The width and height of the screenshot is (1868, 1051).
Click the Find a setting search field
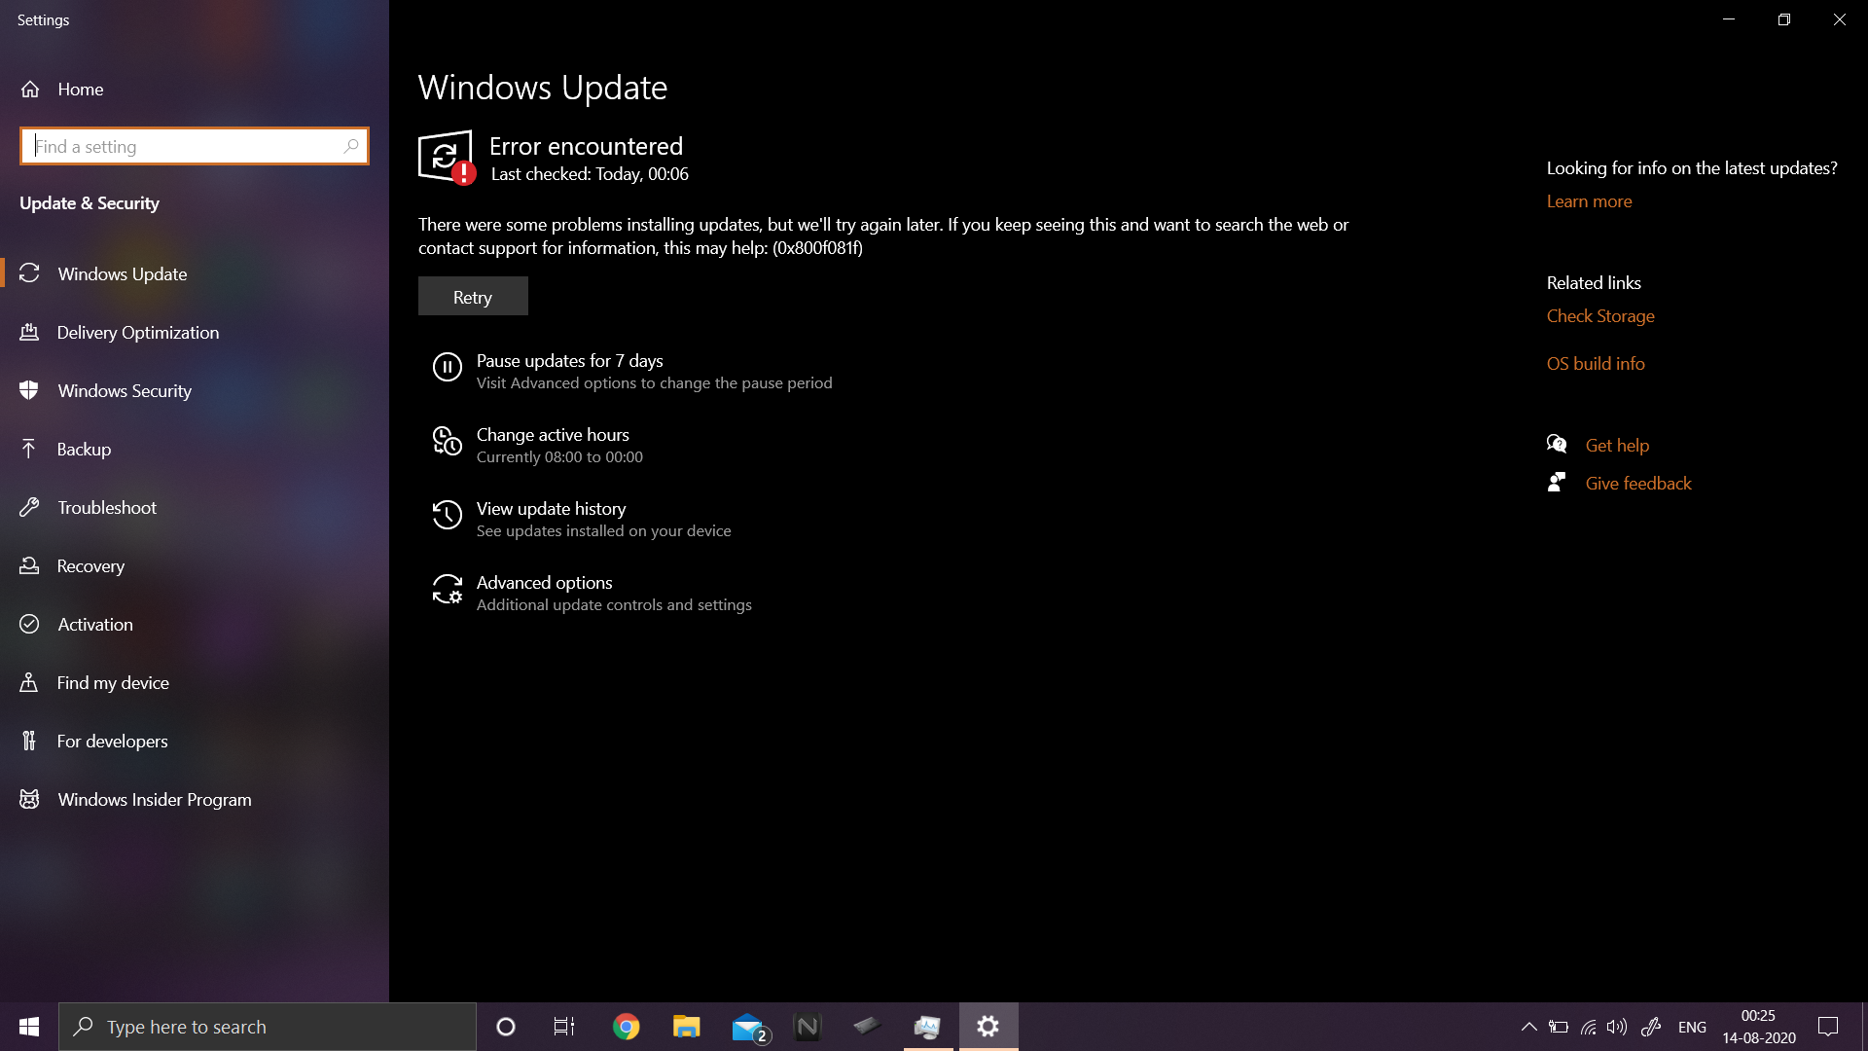(195, 146)
